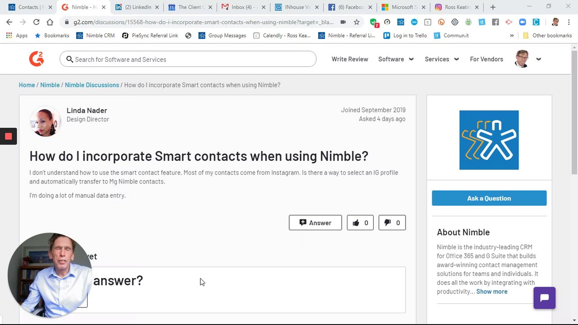Open the Nimble Discussions breadcrumb link

(x=92, y=85)
